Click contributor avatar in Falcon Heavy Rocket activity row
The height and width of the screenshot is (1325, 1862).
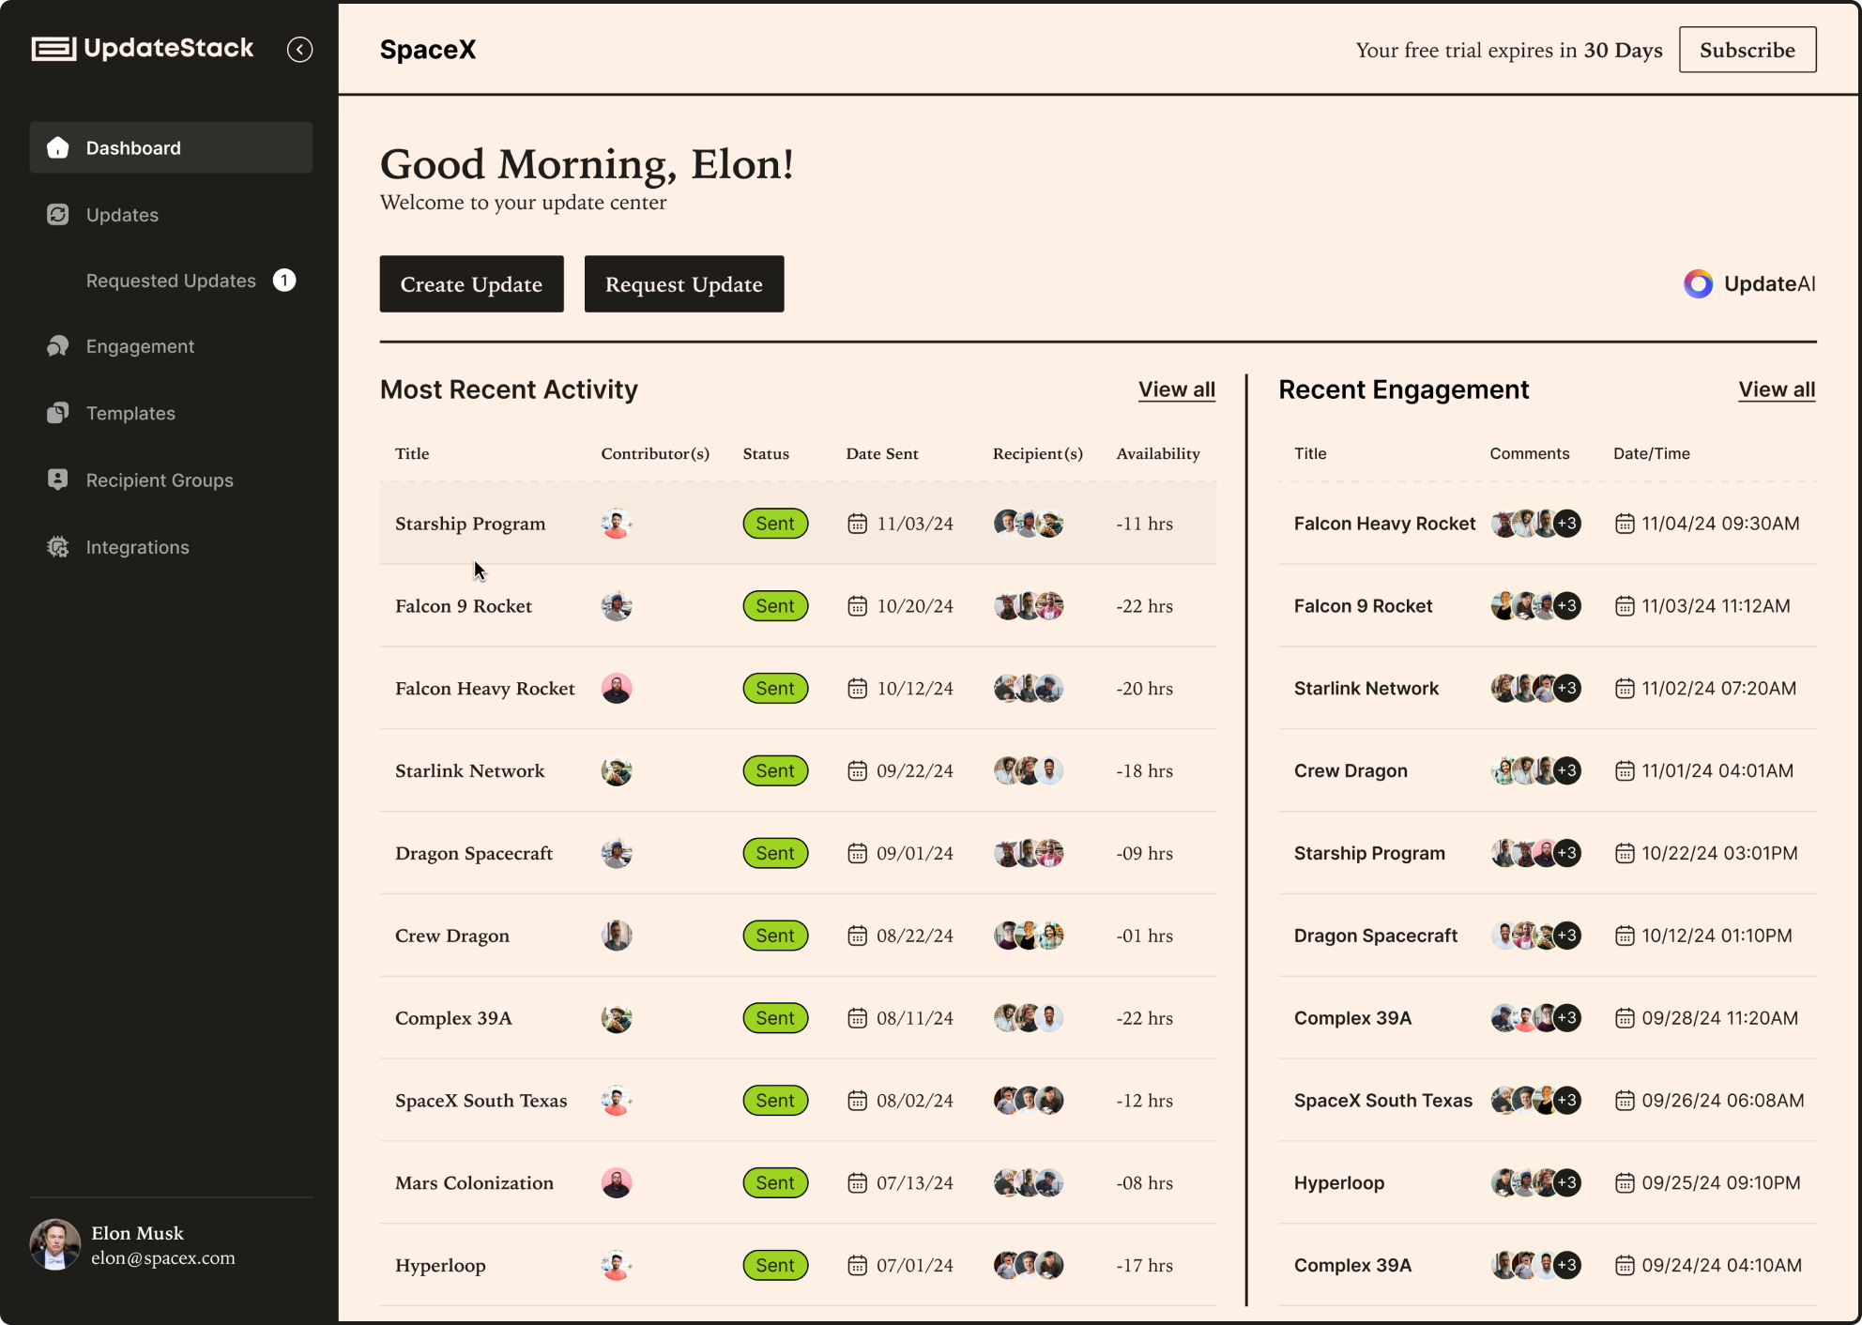coord(617,689)
